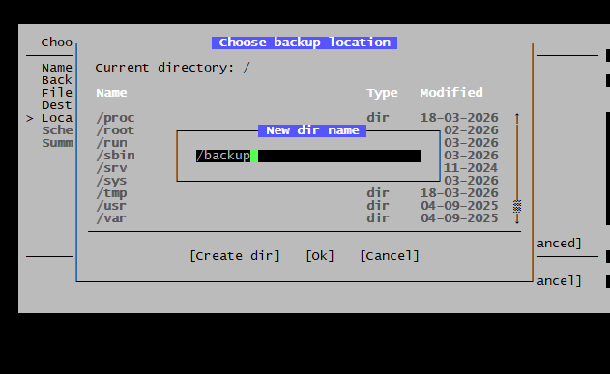Image resolution: width=610 pixels, height=374 pixels.
Task: Click the 'File' step in background wizard
Action: [57, 93]
